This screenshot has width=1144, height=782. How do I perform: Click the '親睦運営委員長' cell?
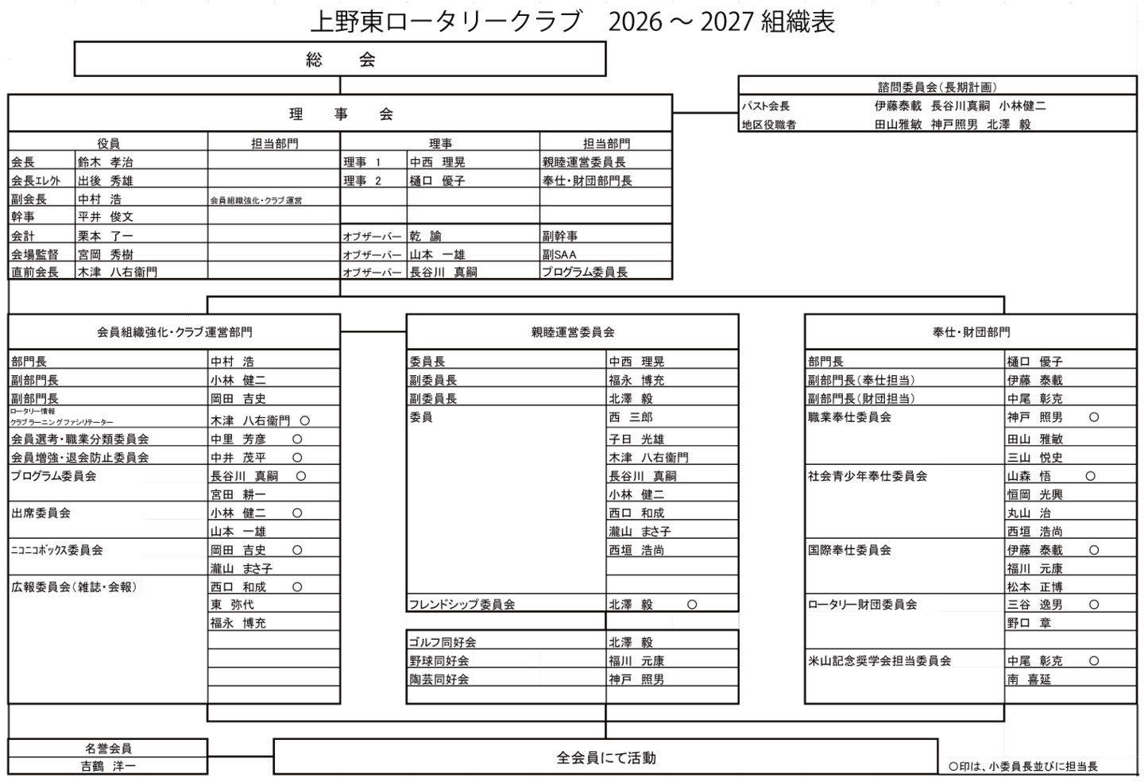(x=584, y=162)
